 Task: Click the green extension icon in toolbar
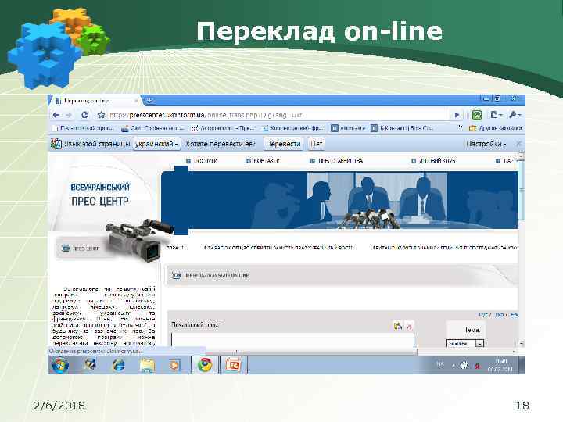pos(476,115)
